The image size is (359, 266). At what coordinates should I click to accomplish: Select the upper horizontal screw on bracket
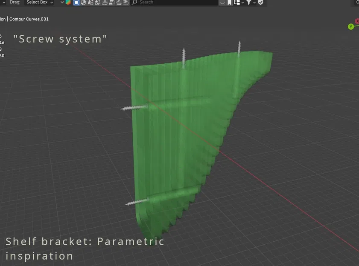(x=134, y=108)
